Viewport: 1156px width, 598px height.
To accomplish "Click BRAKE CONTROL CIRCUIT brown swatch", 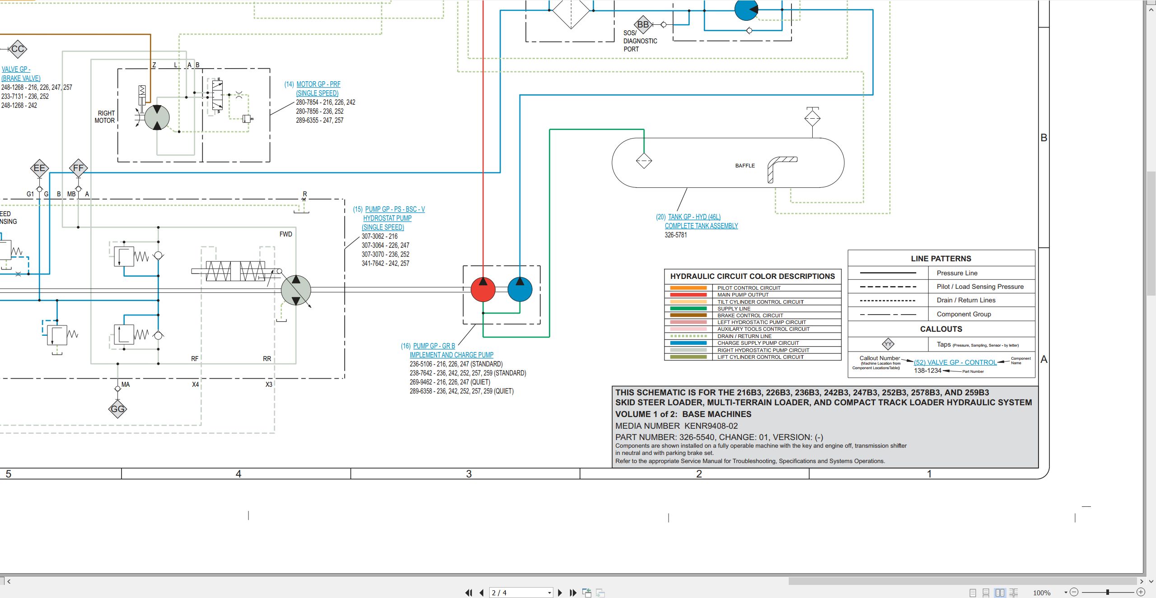I will [688, 315].
